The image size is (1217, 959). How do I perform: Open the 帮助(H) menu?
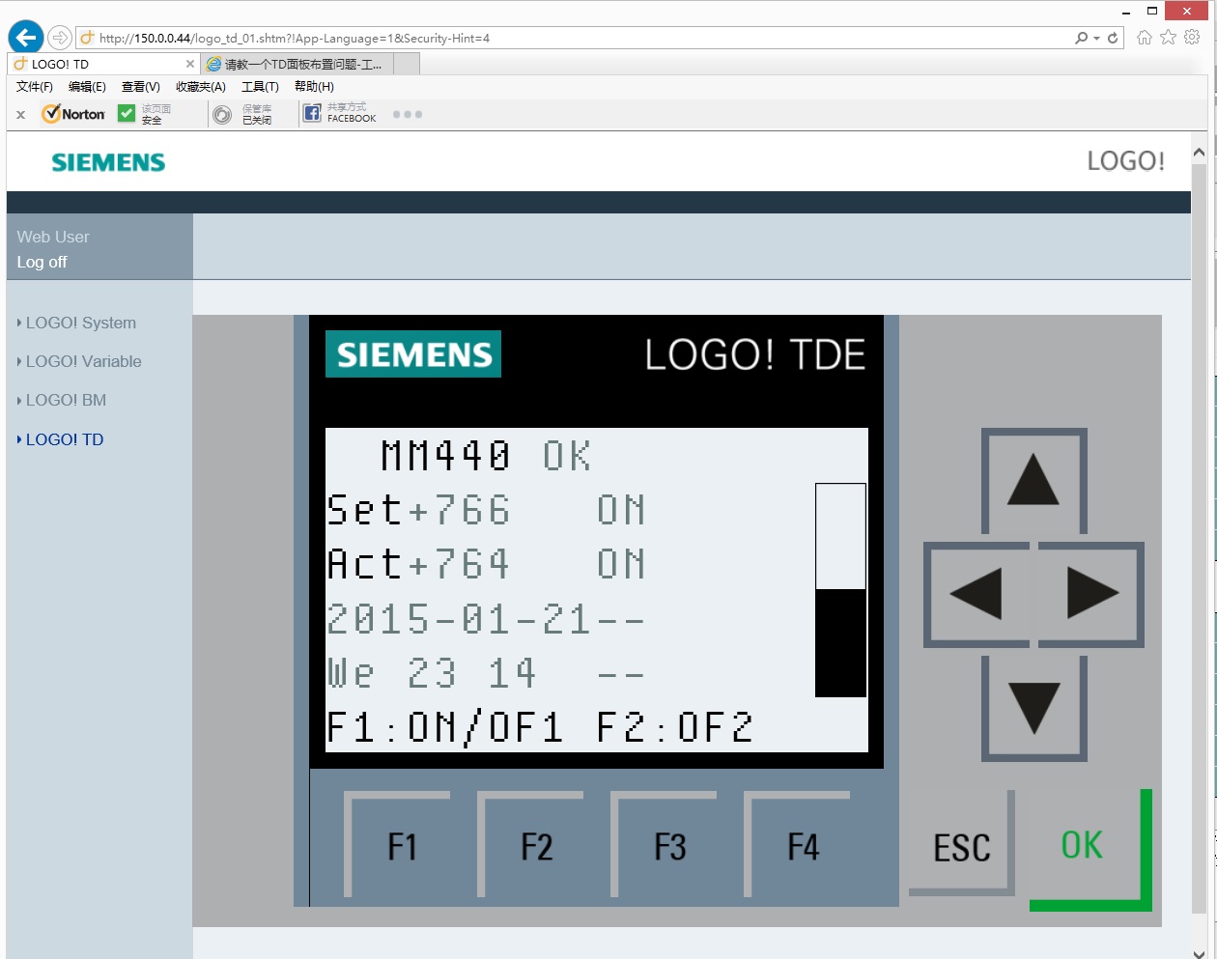pyautogui.click(x=314, y=86)
